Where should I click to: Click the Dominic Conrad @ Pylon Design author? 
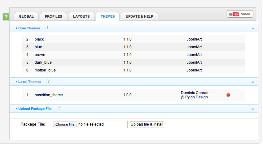[x=195, y=95]
